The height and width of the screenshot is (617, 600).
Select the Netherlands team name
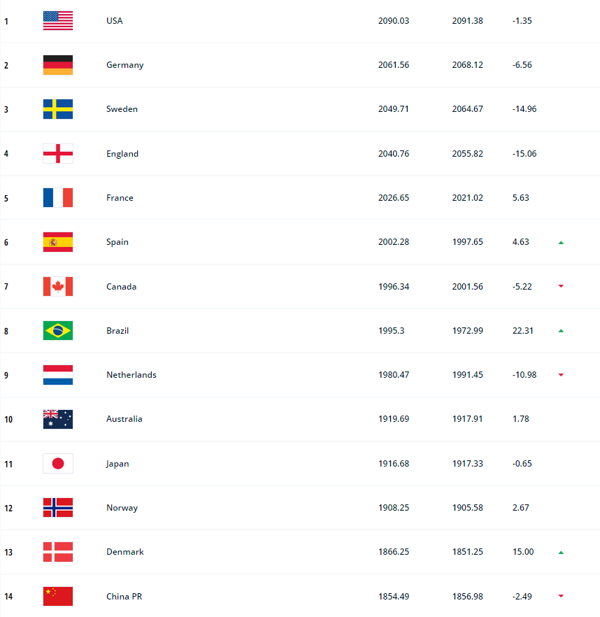coord(131,375)
